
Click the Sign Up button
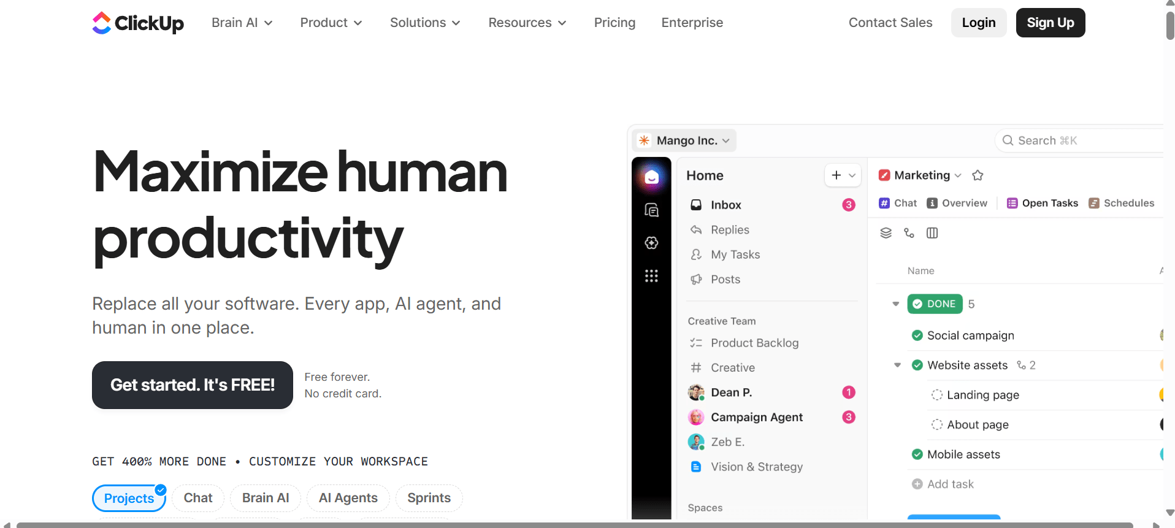tap(1050, 23)
